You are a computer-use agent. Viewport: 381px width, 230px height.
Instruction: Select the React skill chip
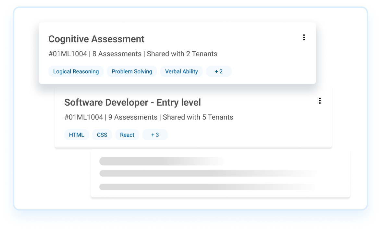pos(127,134)
